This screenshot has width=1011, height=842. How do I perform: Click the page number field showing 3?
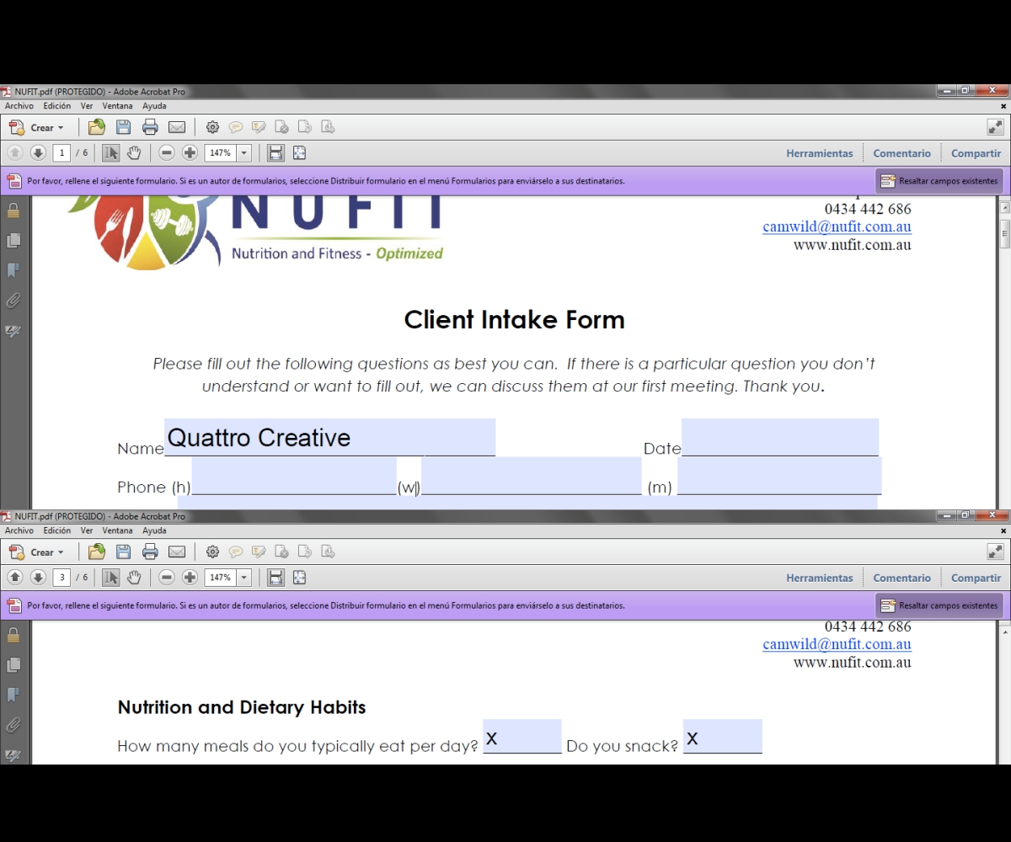pos(62,578)
